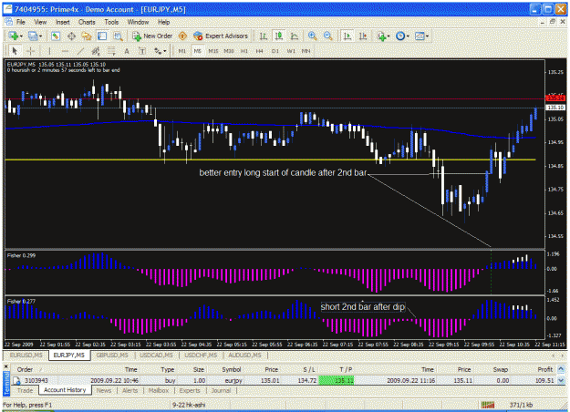Viewport: 570px width, 412px height.
Task: Click the 135.10 current price label
Action: click(555, 108)
